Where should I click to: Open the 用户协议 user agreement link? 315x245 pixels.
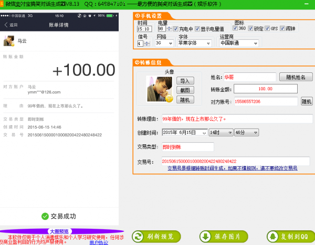pos(99,242)
